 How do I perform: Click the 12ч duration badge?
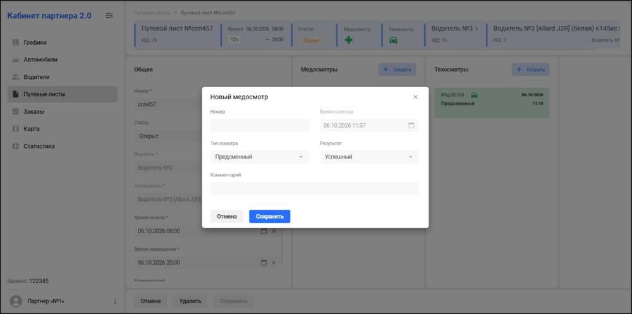(x=234, y=40)
